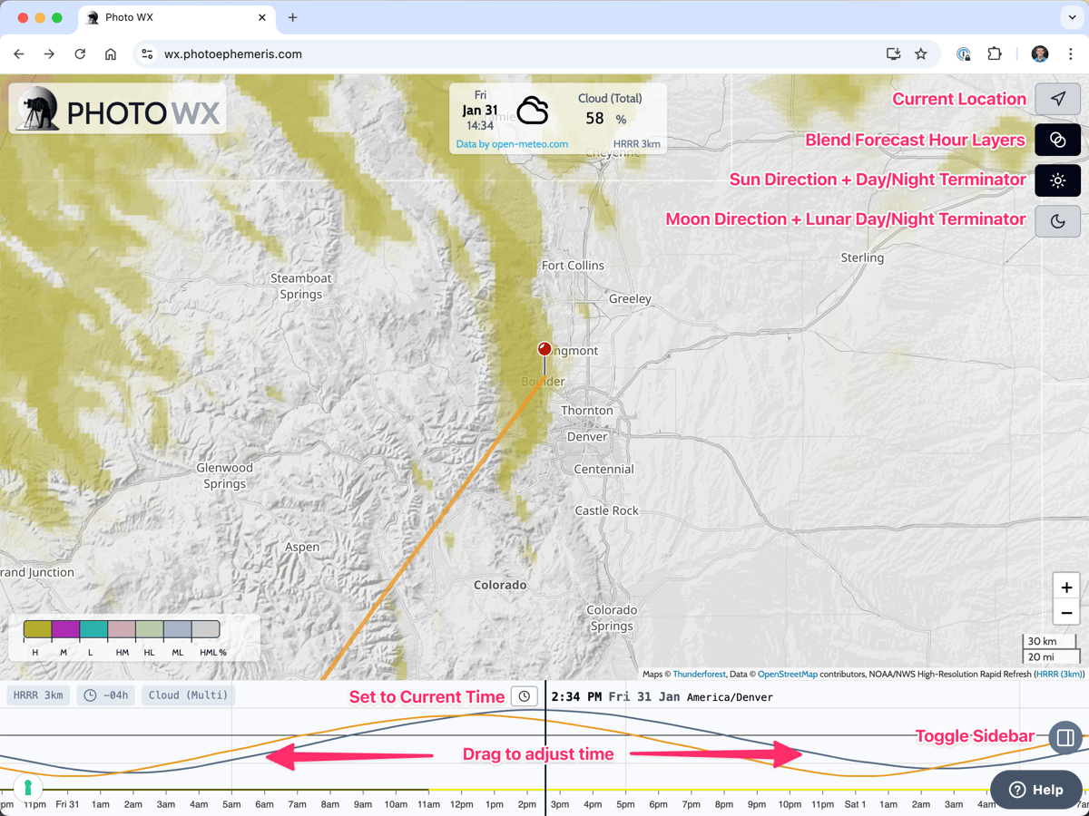The width and height of the screenshot is (1089, 816).
Task: Click the Fort Collins label on map
Action: (x=573, y=266)
